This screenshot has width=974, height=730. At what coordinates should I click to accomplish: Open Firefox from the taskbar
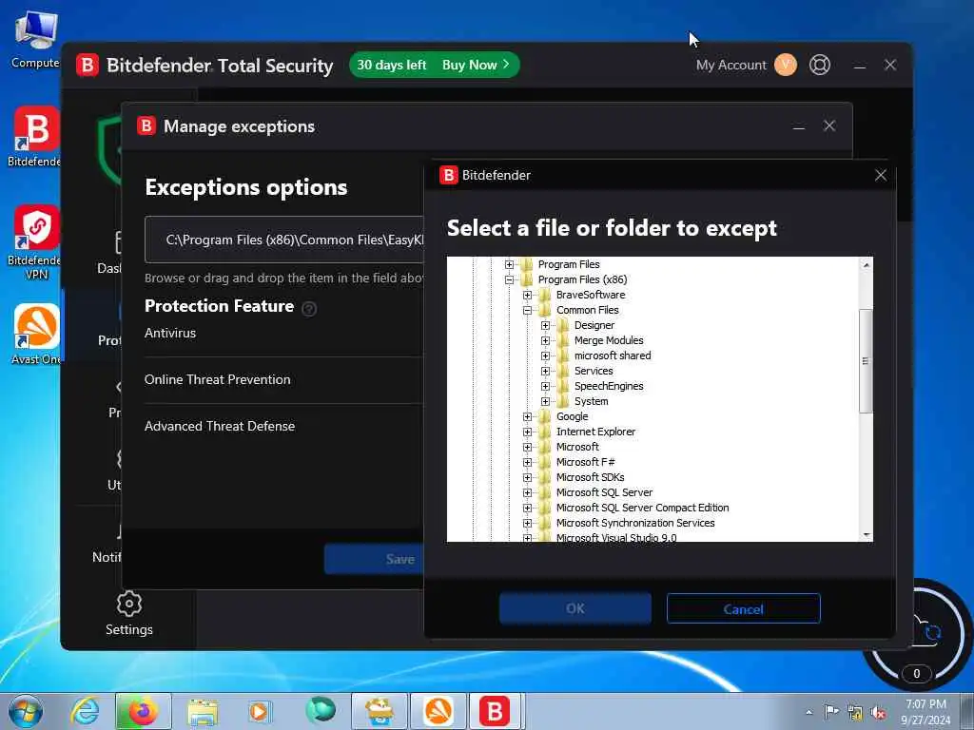coord(143,711)
